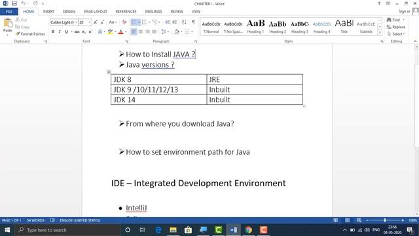
Task: Click the Replace button
Action: 396,27
